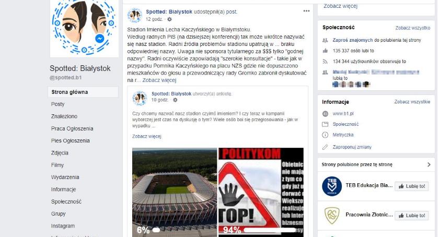The image size is (439, 237).
Task: Open the three-dot post options menu
Action: (x=306, y=11)
